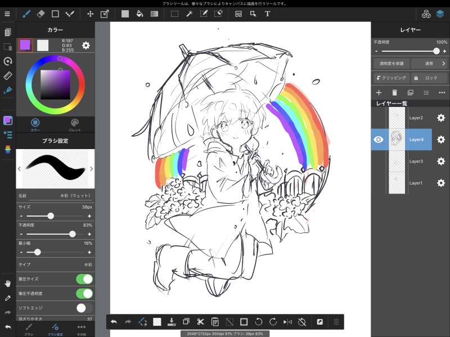
Task: Open Layer1 settings gear
Action: coord(441,183)
